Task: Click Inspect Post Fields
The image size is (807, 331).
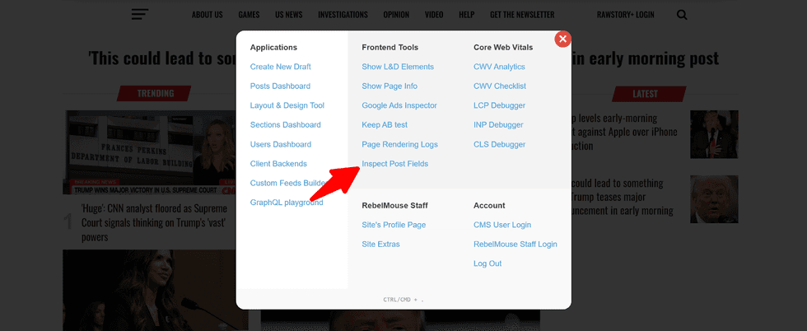Action: coord(394,164)
